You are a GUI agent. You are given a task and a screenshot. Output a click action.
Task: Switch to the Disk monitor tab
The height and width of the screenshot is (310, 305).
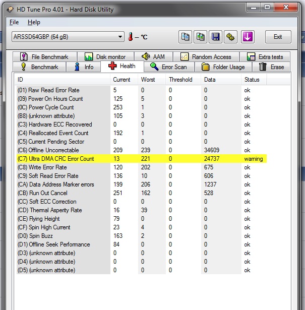coord(106,57)
